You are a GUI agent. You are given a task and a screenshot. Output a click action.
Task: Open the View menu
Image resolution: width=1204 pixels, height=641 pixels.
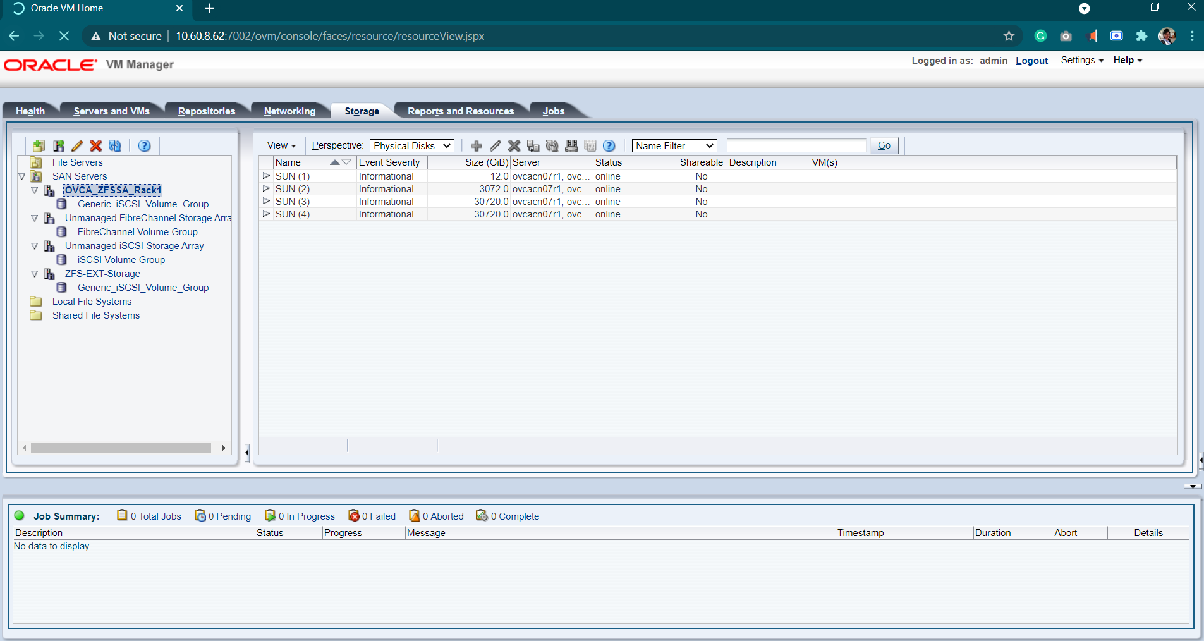click(x=281, y=145)
